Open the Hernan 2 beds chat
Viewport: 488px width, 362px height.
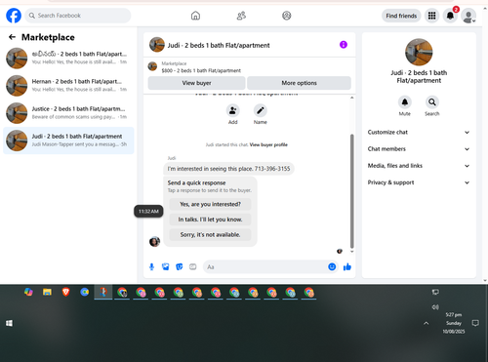pyautogui.click(x=68, y=86)
